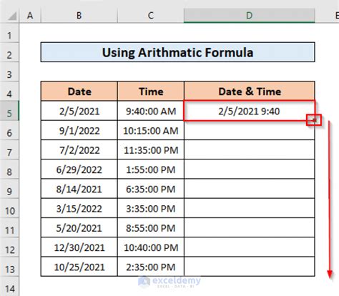Select column A header
This screenshot has width=339, height=296.
pyautogui.click(x=30, y=16)
